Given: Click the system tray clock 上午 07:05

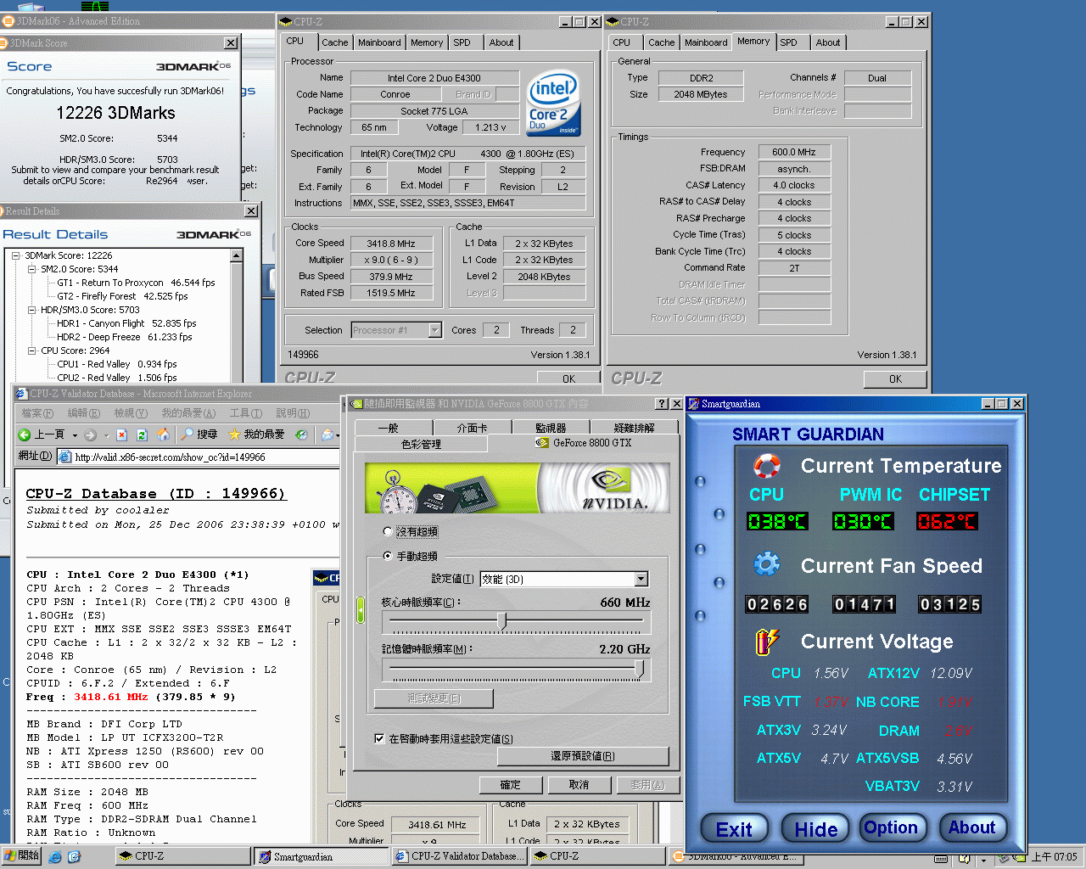Looking at the screenshot, I should 1055,857.
